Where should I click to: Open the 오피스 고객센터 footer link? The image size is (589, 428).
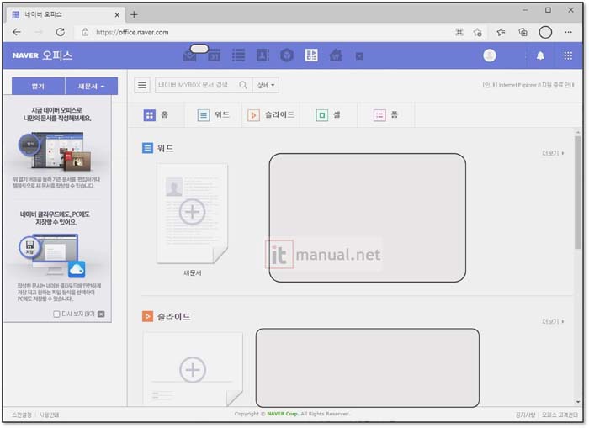[560, 415]
